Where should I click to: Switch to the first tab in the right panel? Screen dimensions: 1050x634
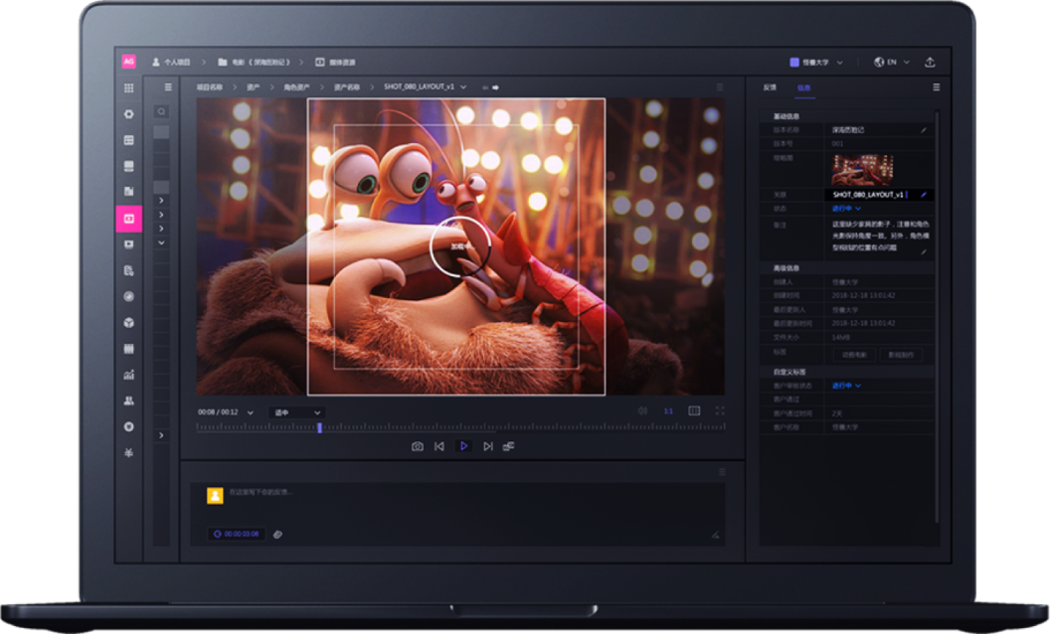click(x=770, y=87)
